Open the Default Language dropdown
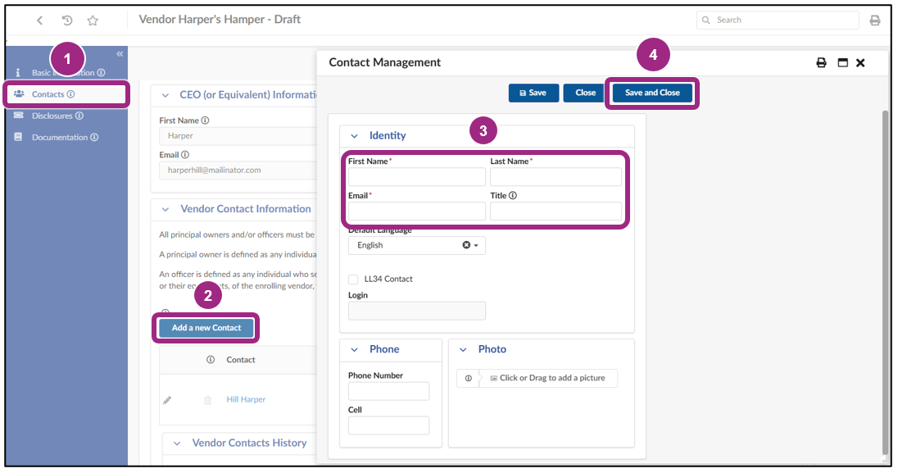The image size is (898, 473). 477,244
